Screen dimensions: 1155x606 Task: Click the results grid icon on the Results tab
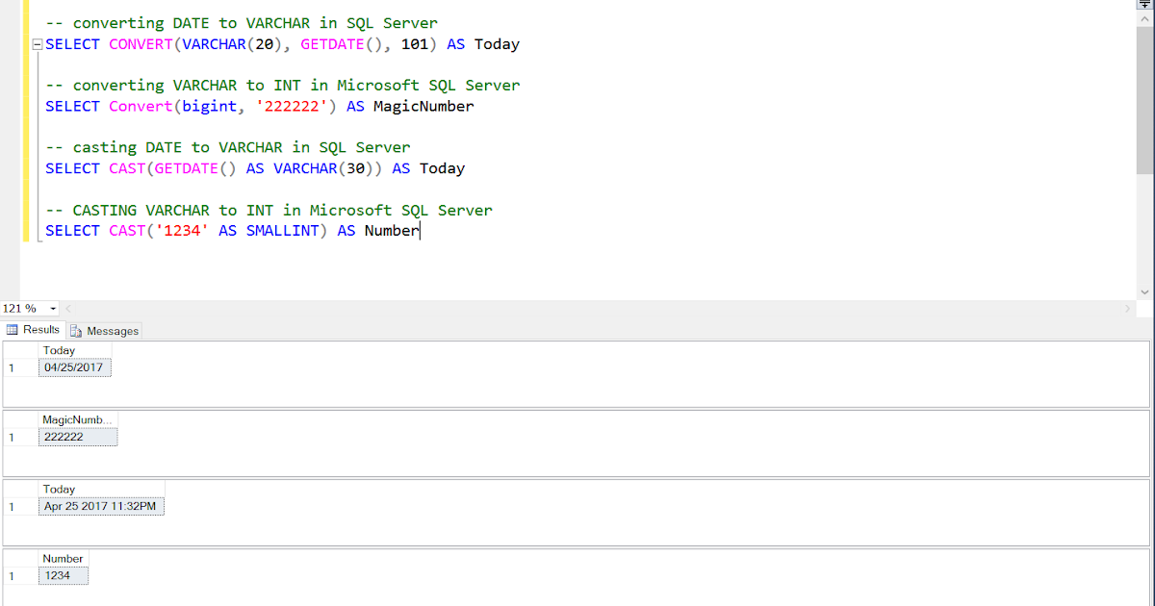pyautogui.click(x=13, y=329)
